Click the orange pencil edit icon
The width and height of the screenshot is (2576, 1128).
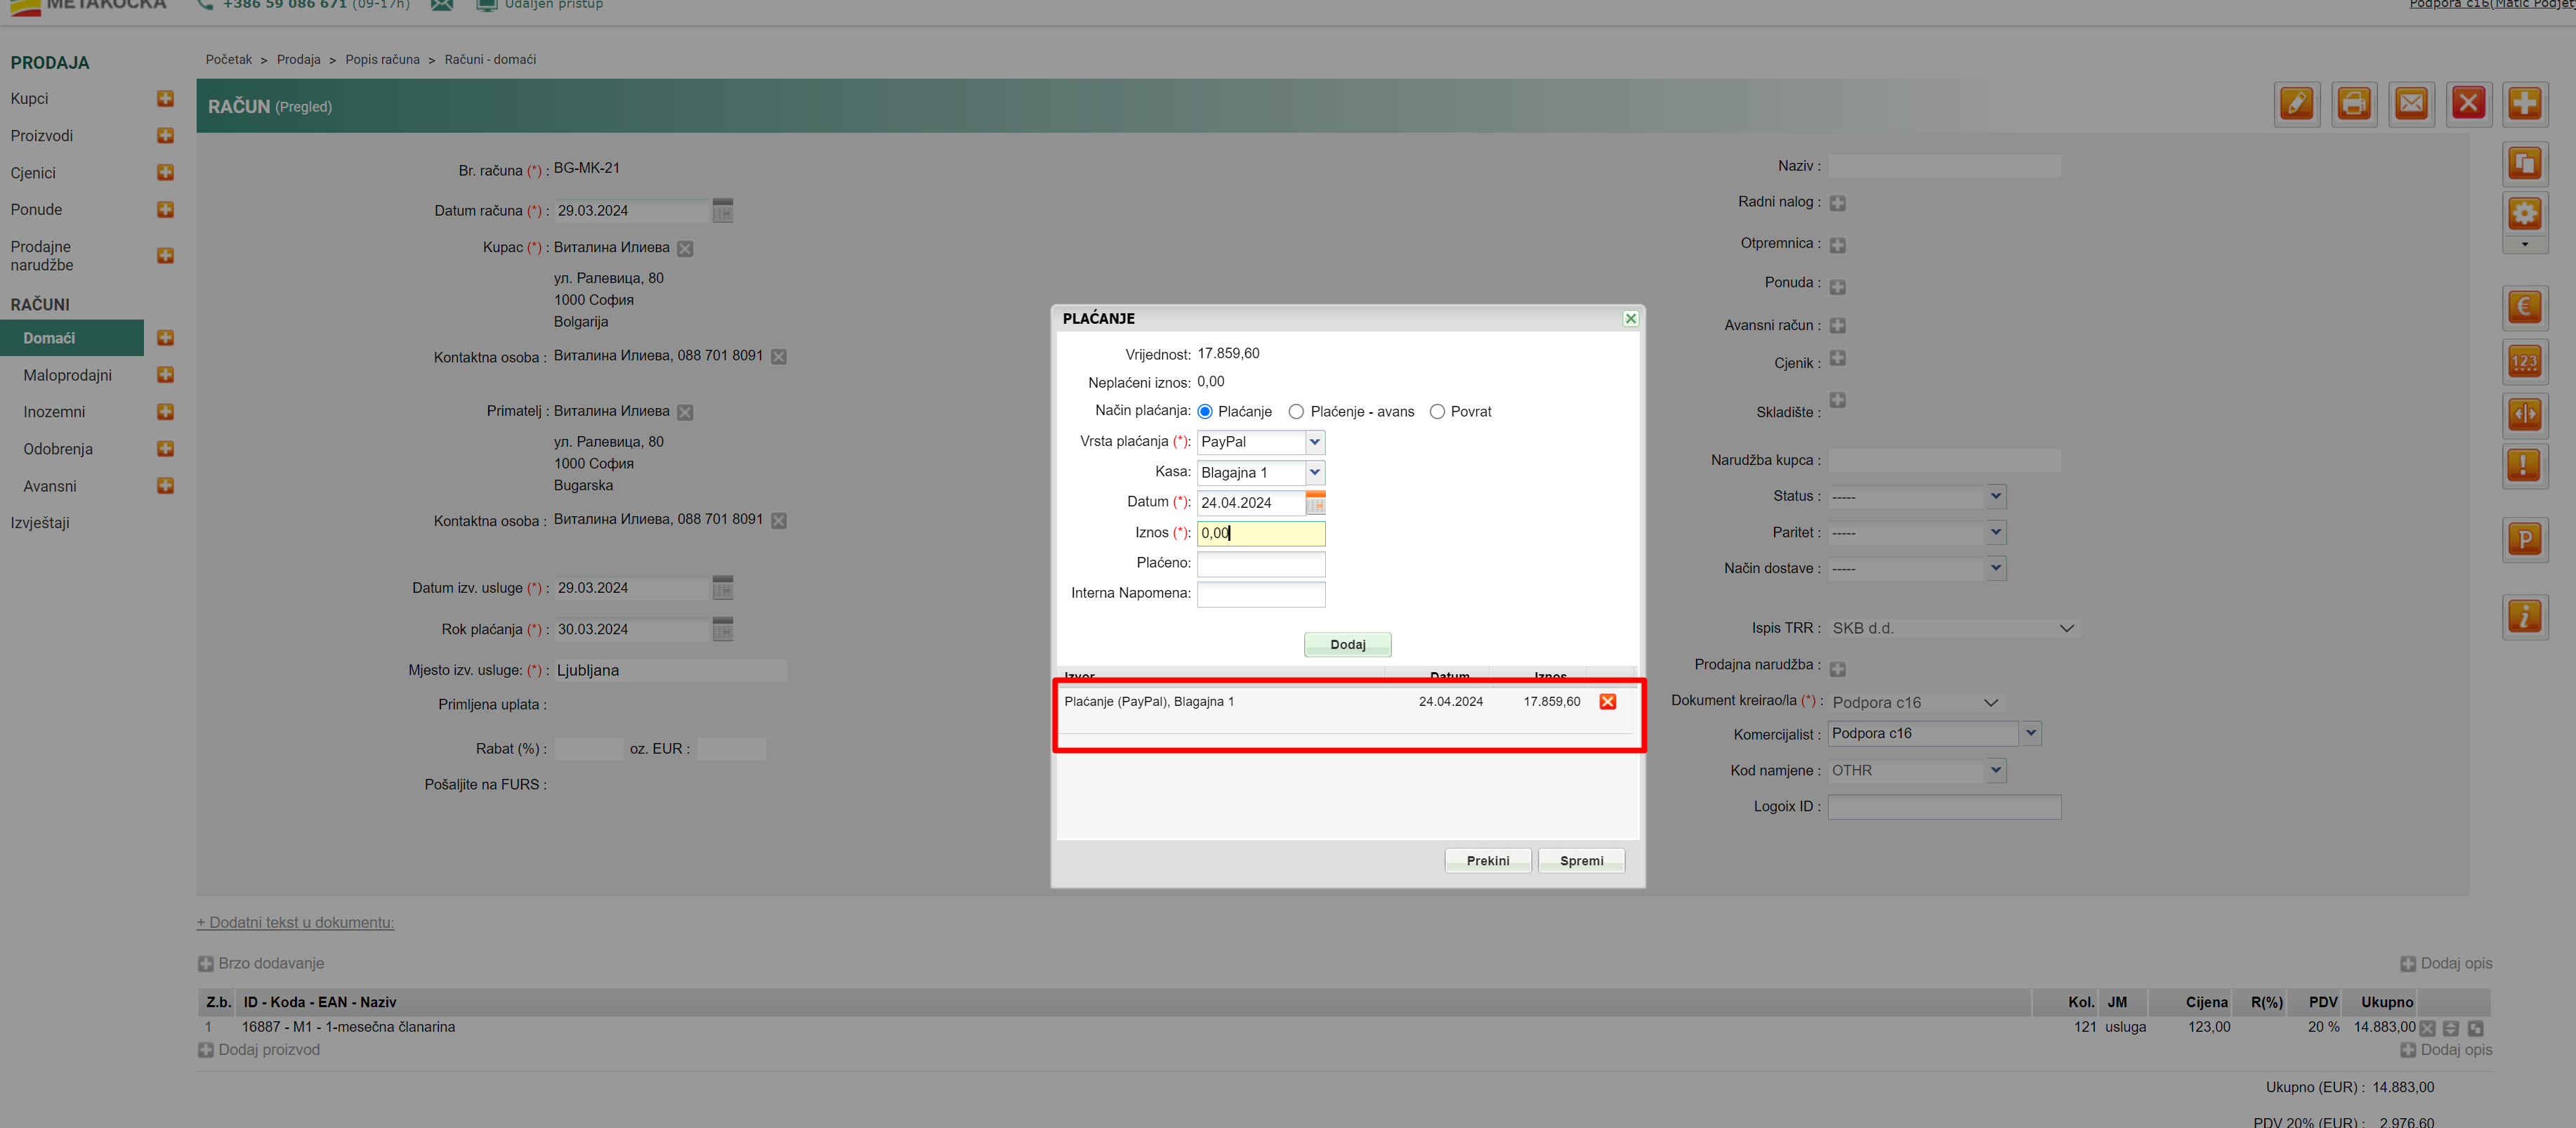click(2296, 104)
